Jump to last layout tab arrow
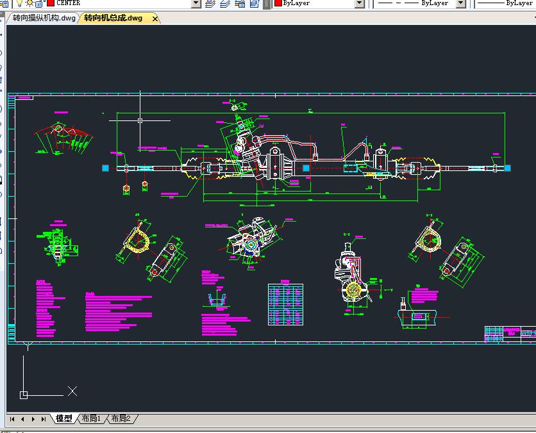Screen dimensions: 536x433 coord(43,419)
